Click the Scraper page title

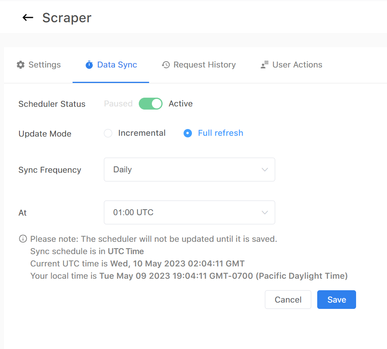pyautogui.click(x=67, y=18)
